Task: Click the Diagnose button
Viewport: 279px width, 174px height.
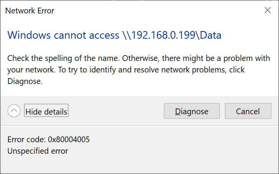Action: click(x=192, y=111)
